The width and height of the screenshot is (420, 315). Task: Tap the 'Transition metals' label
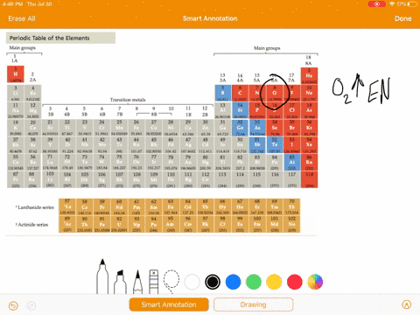(x=128, y=100)
